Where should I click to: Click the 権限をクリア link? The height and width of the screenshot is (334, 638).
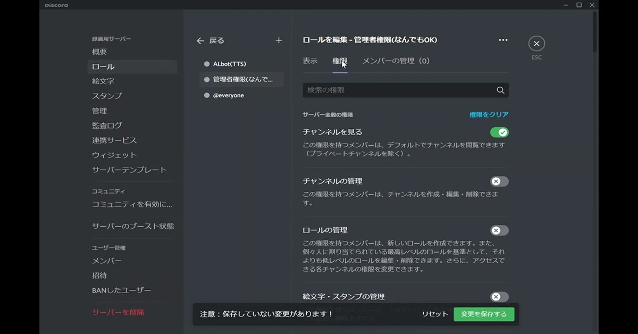[x=489, y=114]
